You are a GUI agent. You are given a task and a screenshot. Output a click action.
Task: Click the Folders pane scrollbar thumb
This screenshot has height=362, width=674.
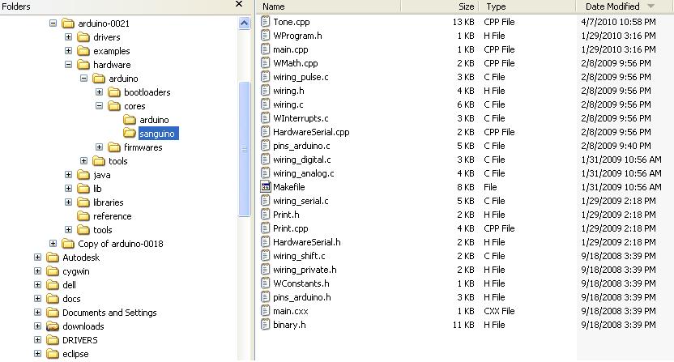pyautogui.click(x=244, y=149)
